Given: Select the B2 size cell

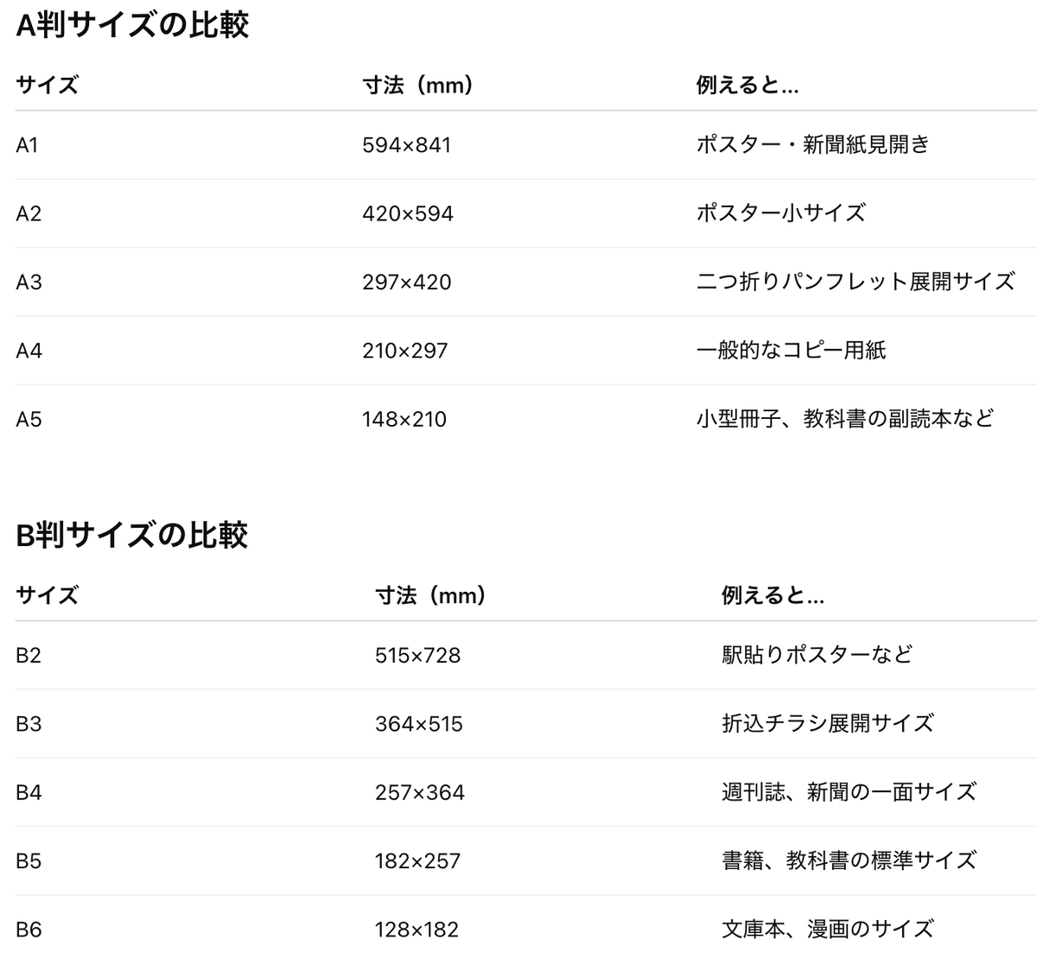Looking at the screenshot, I should [x=29, y=656].
